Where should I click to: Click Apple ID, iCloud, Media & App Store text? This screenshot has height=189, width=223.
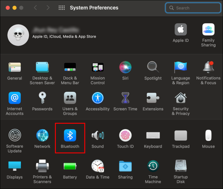coord(64,37)
